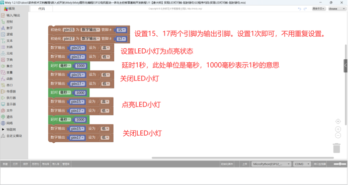348x185 pixels.
Task: Expand the 物联网 category tree
Action: tap(3, 129)
